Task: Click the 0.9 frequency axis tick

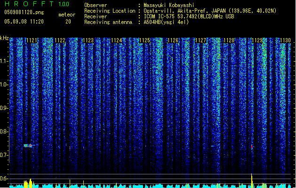Action: [x=4, y=108]
